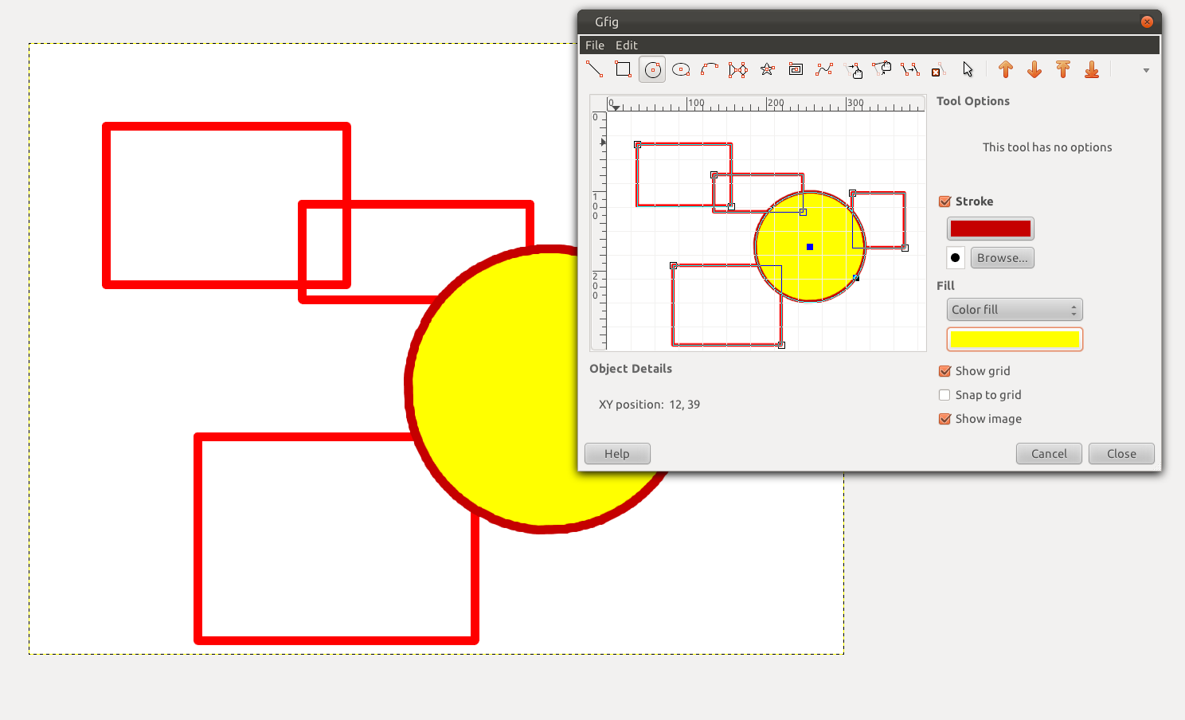Enable Snap to grid

point(944,394)
